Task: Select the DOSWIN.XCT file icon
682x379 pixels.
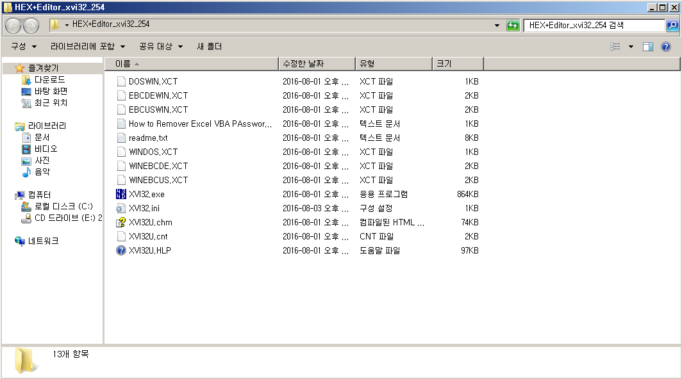Action: coord(121,81)
